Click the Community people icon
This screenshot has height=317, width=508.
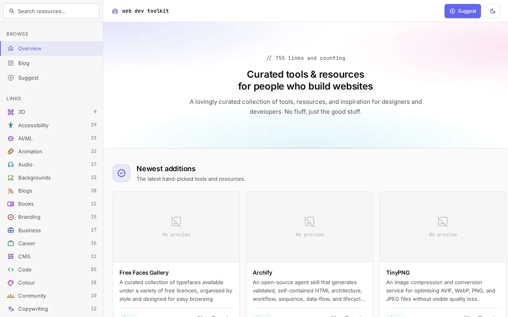[x=11, y=296]
